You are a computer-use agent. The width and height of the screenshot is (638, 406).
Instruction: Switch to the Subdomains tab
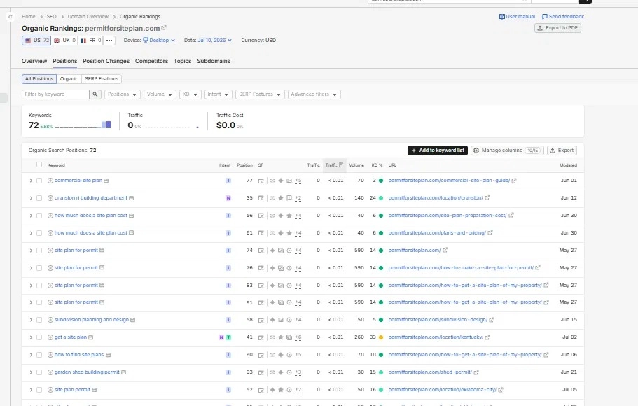pos(214,61)
